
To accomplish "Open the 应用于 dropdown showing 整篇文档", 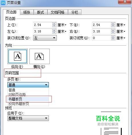I will coord(28,118).
